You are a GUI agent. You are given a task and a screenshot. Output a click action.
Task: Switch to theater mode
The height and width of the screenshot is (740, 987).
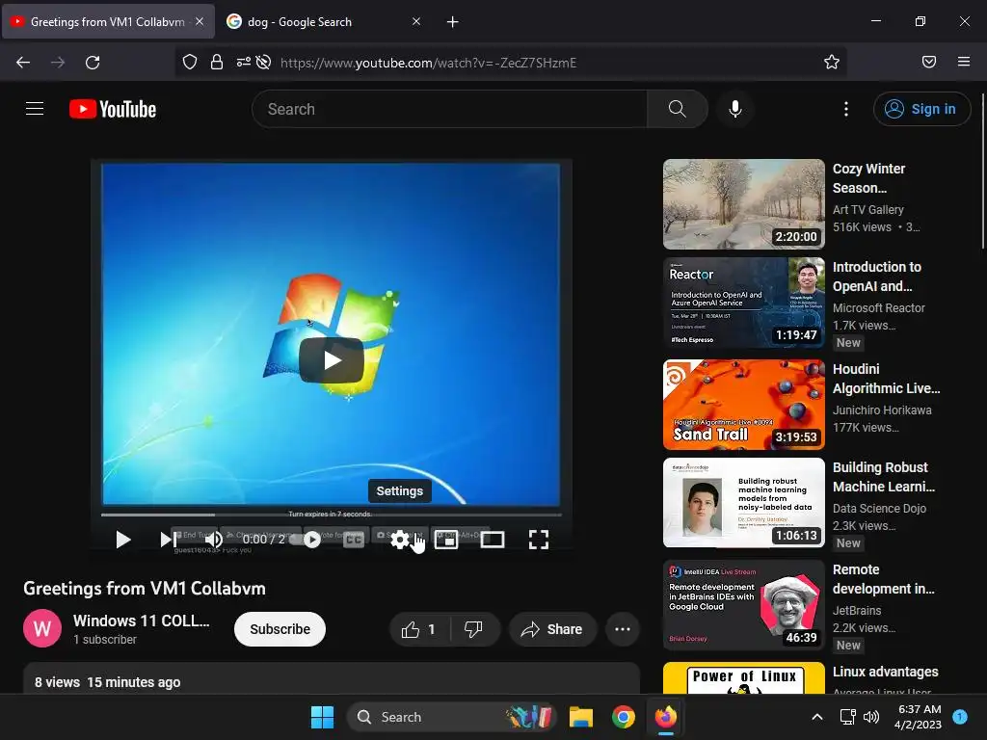493,540
